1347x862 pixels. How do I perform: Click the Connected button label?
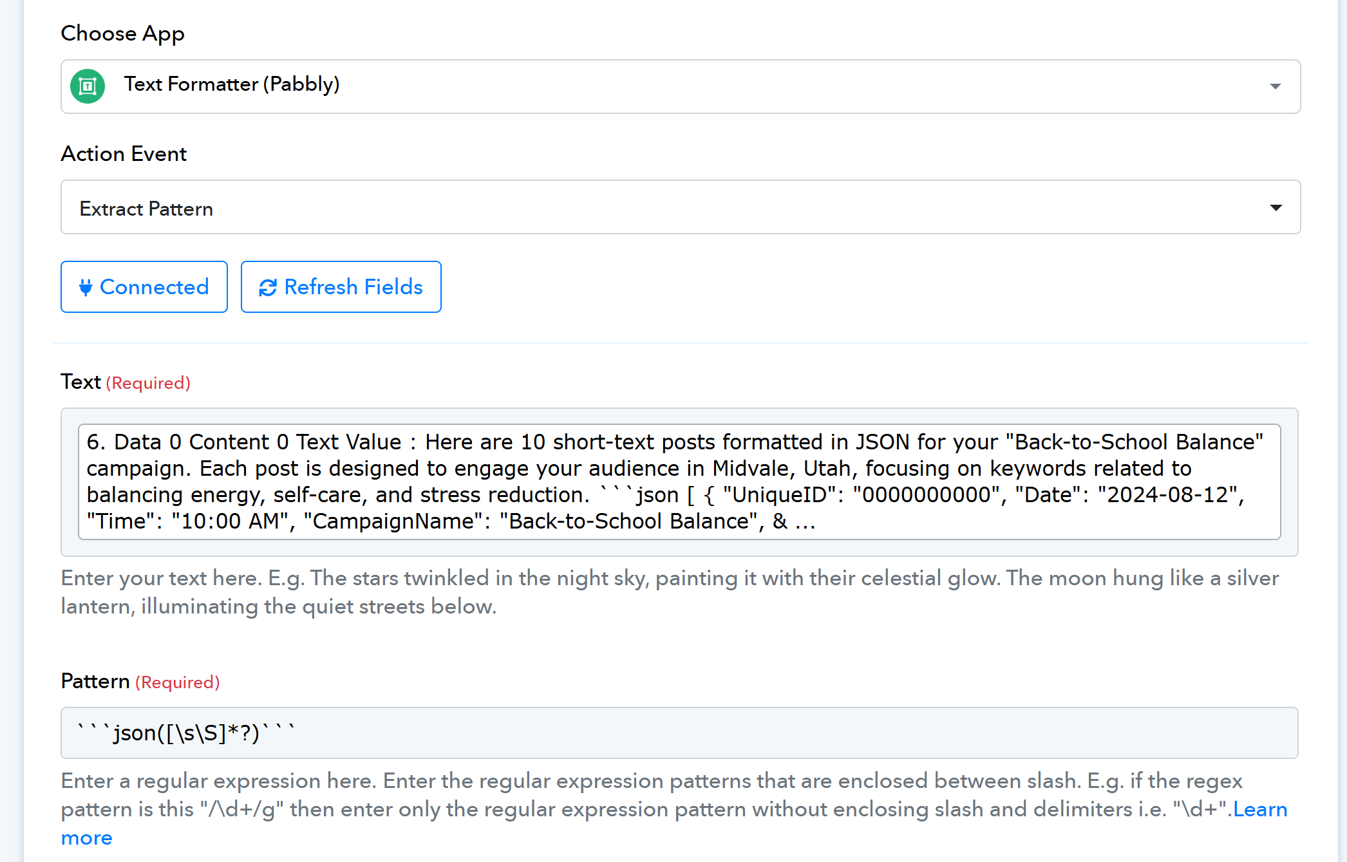155,287
